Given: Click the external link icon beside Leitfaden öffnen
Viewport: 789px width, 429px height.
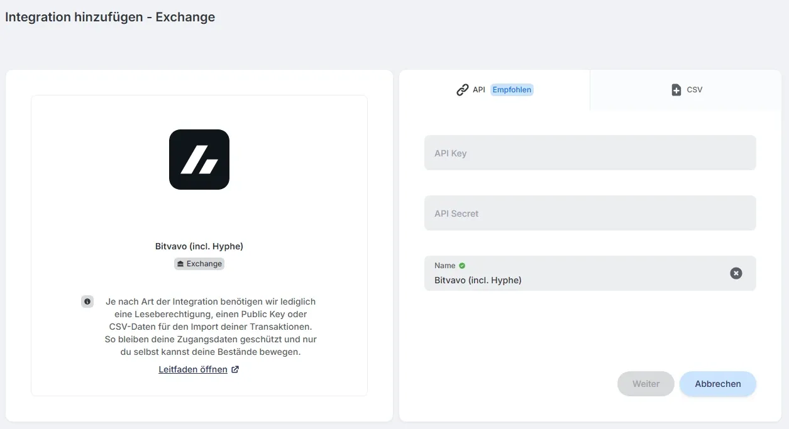Looking at the screenshot, I should (x=235, y=369).
